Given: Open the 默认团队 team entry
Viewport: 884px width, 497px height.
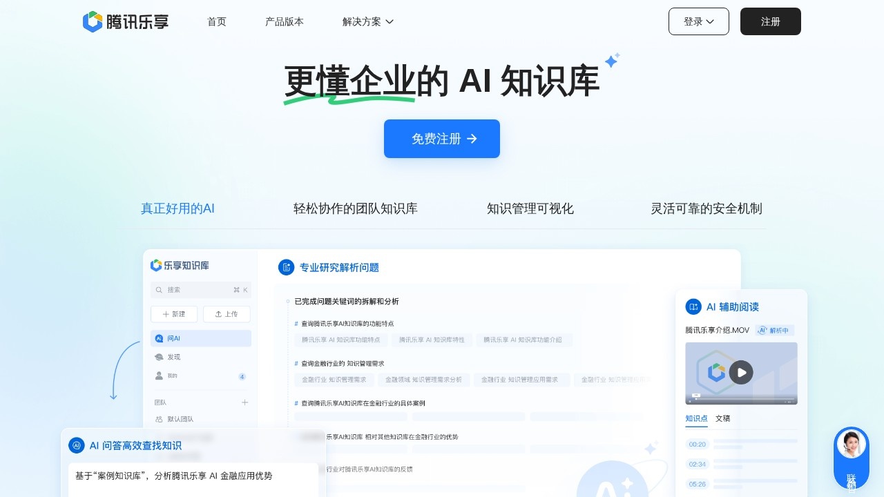Looking at the screenshot, I should coord(180,419).
